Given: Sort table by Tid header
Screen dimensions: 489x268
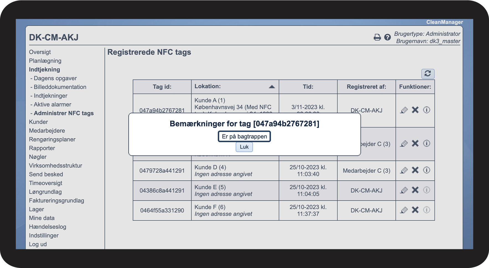Looking at the screenshot, I should [308, 87].
